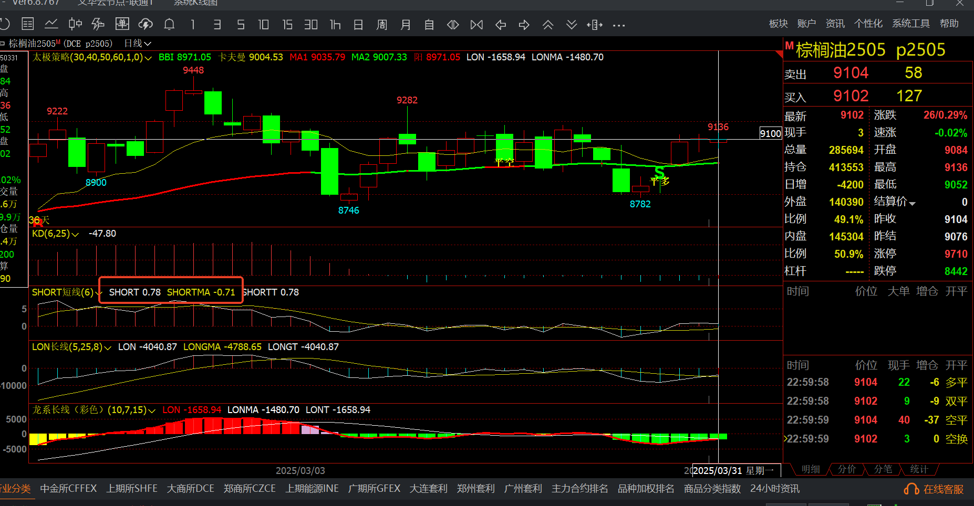Expand the 结算价 dropdown arrow
The width and height of the screenshot is (974, 506).
912,203
